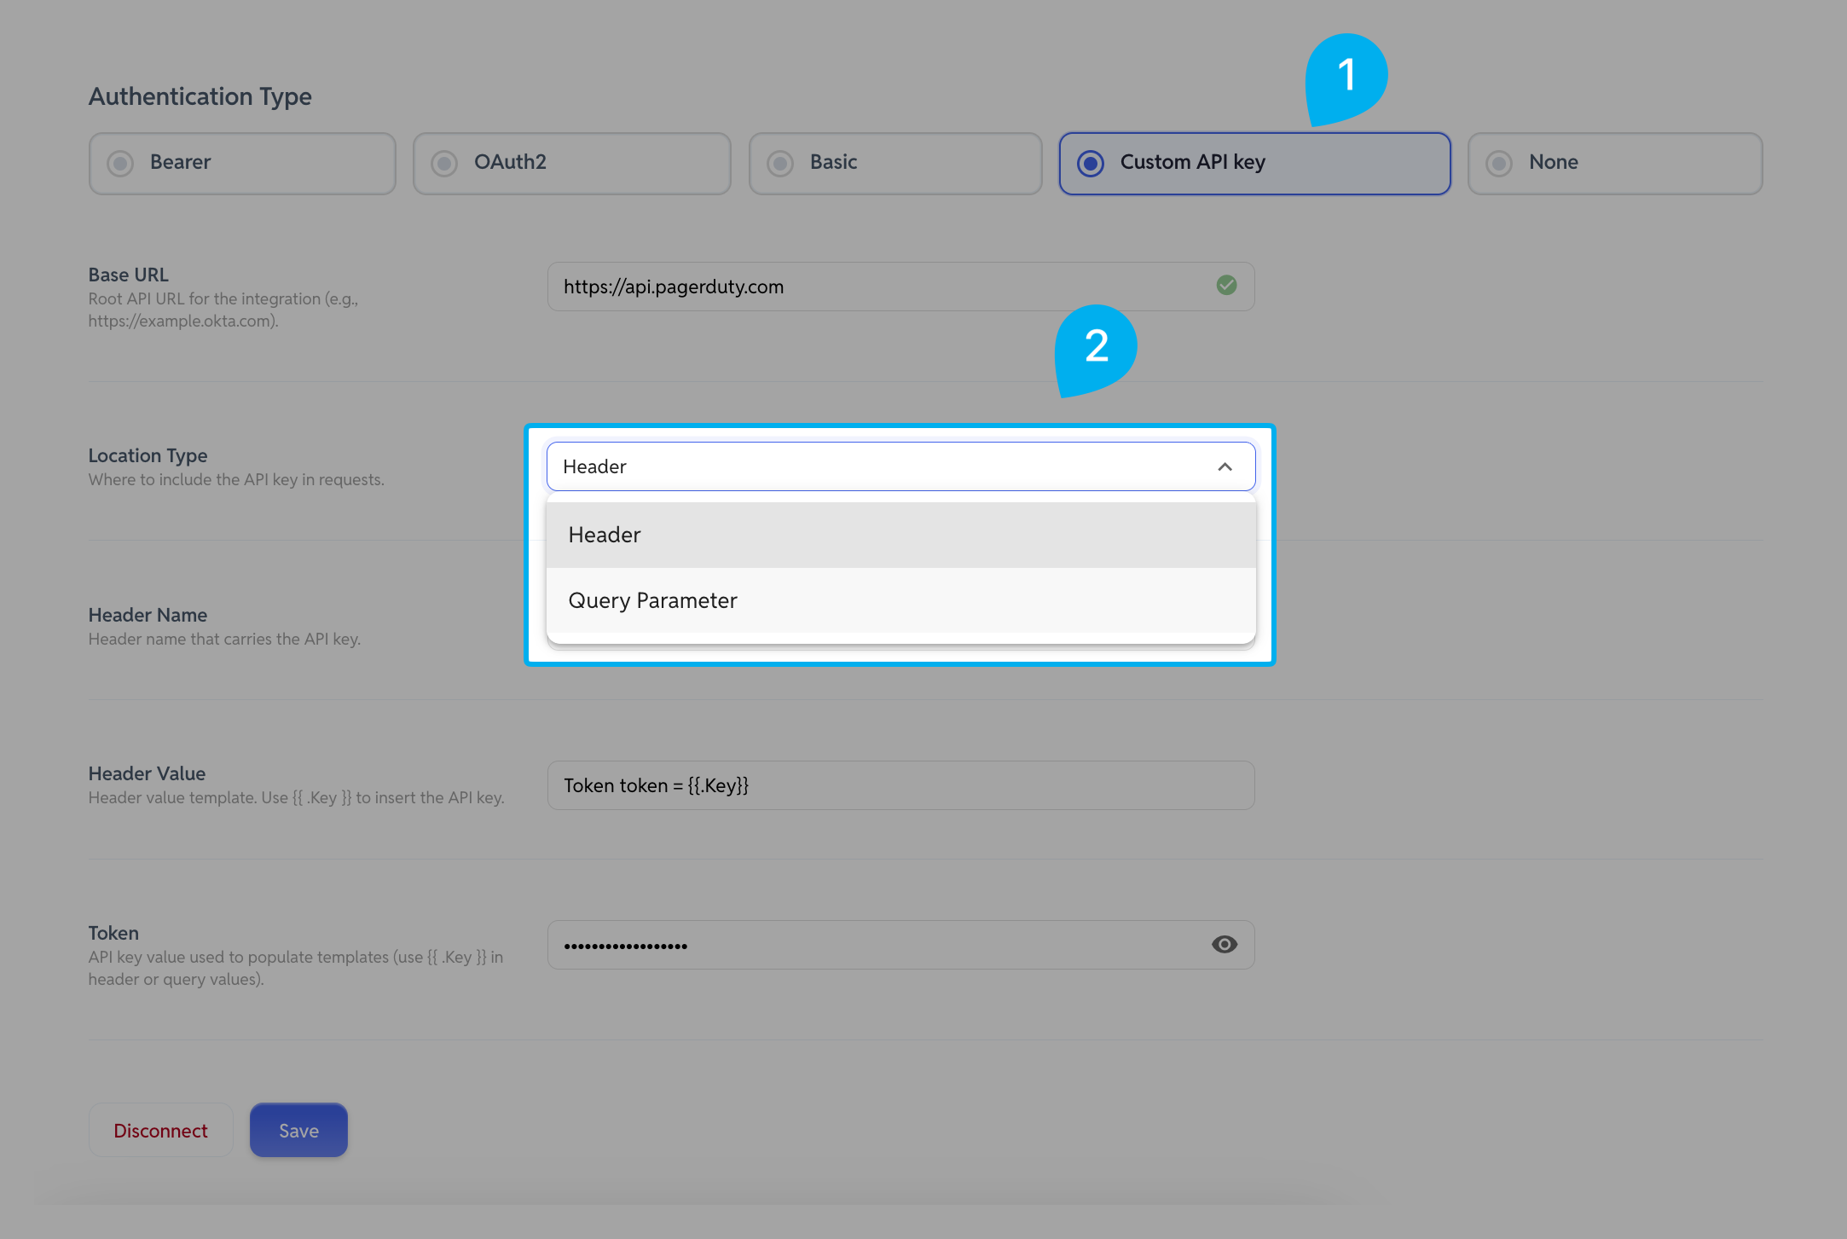
Task: Set authentication type to None
Action: coord(1615,163)
